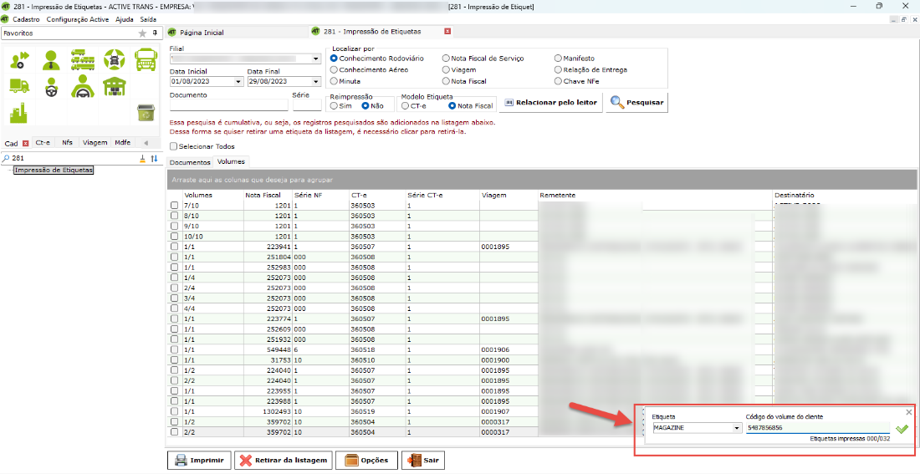Image resolution: width=920 pixels, height=474 pixels.
Task: Click the Código do volume do cliente field
Action: coord(818,428)
